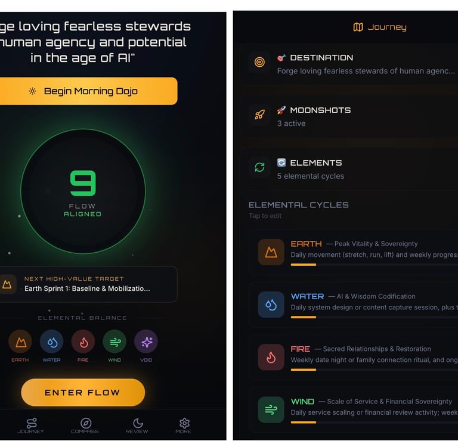
Task: Open the Journey tab in bottom navigation
Action: point(30,426)
